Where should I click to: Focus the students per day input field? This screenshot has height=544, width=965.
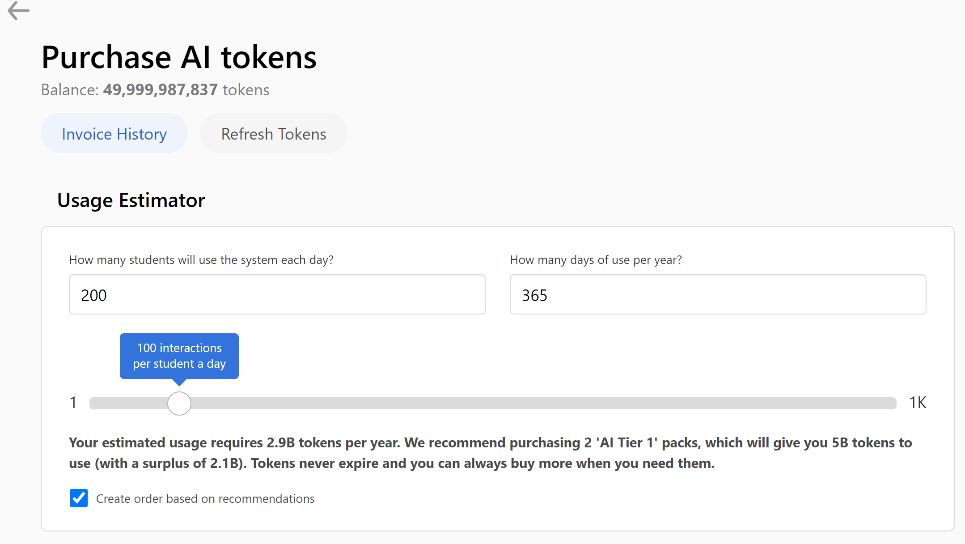tap(277, 295)
